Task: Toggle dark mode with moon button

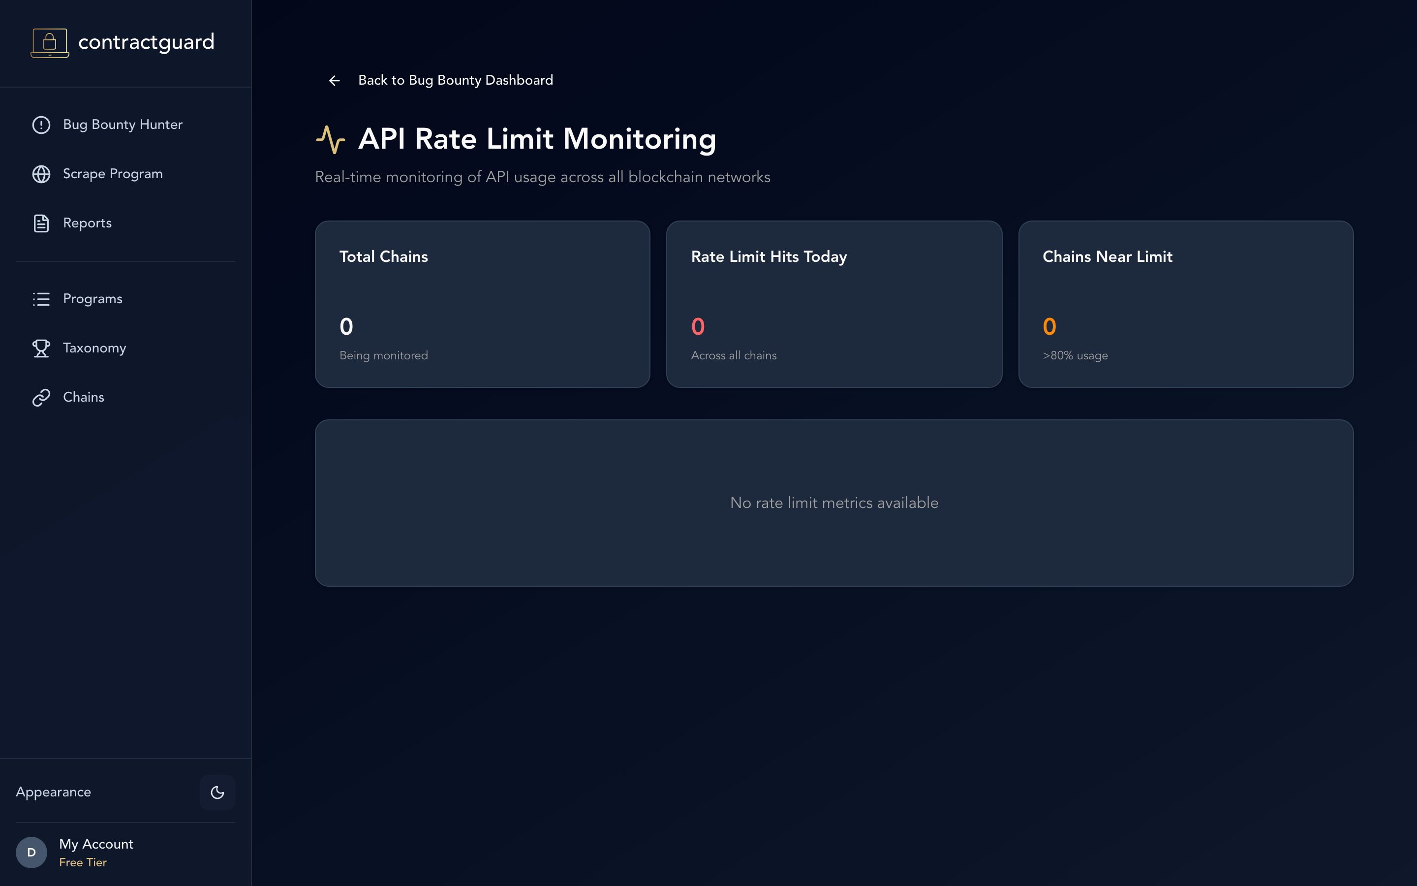Action: (217, 792)
